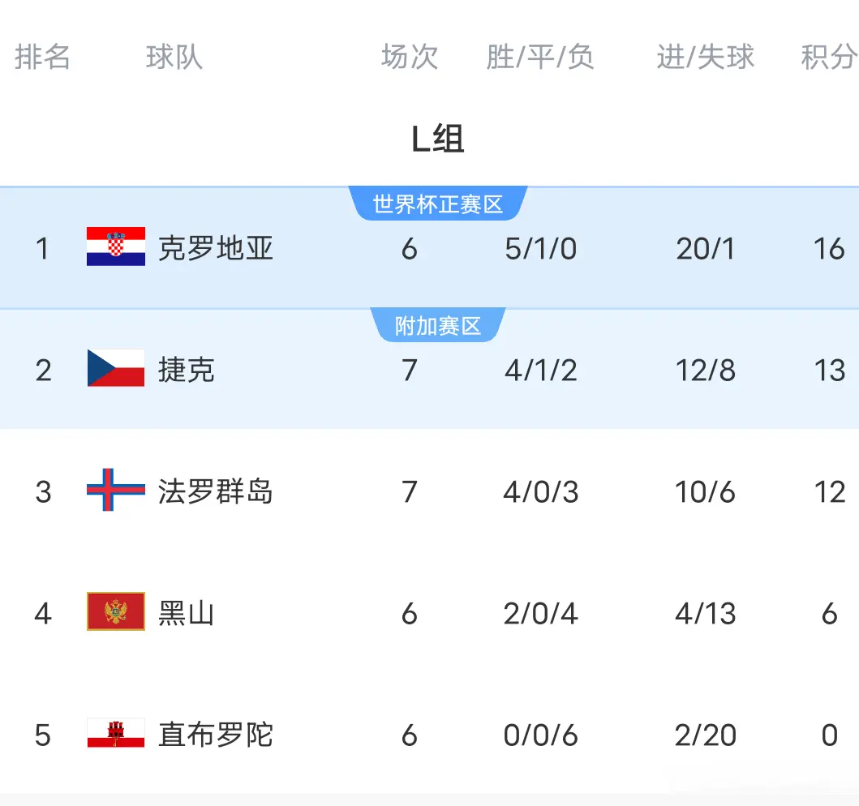Click the Montenegro flag icon

[115, 613]
